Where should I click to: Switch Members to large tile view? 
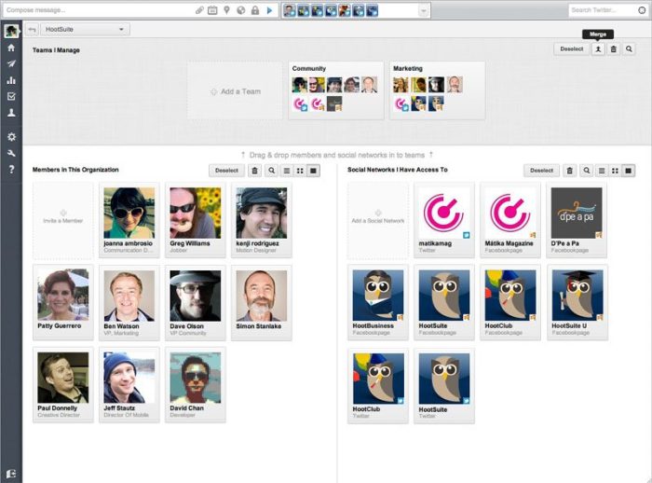coord(314,171)
